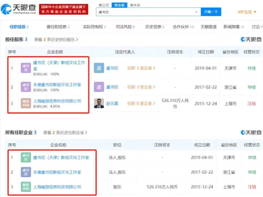Click green company badge in first 任职企业 row
Screen dimensions: 263x197
pos(26,158)
